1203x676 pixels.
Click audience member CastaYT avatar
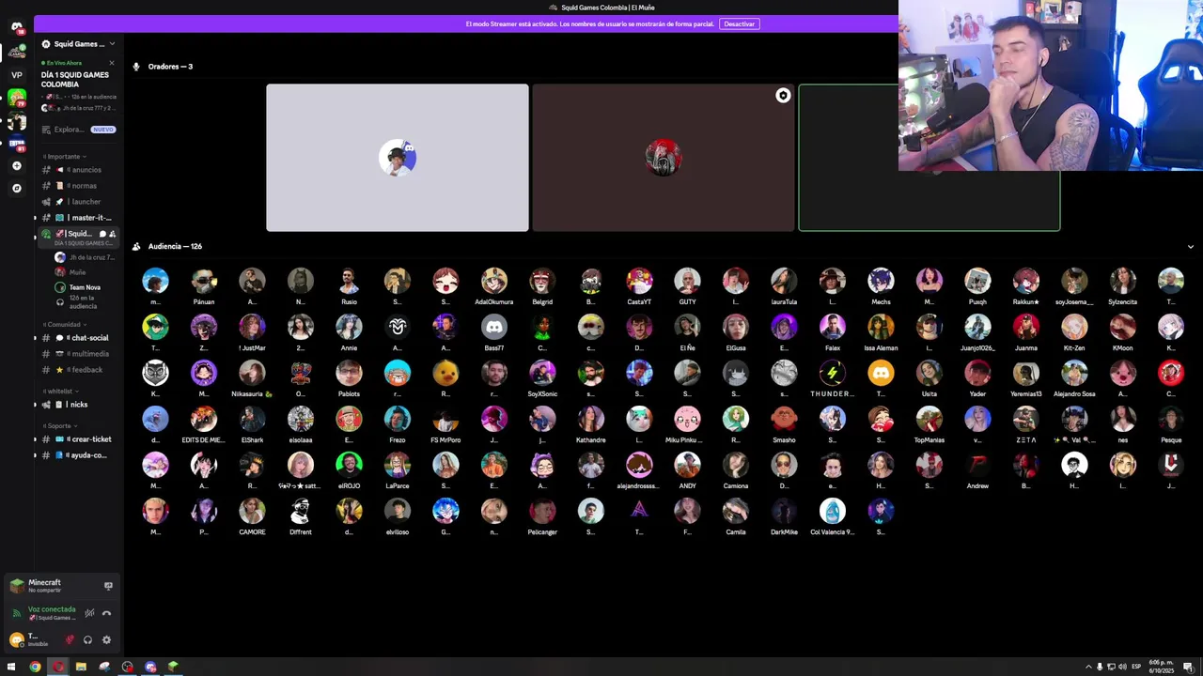click(639, 281)
